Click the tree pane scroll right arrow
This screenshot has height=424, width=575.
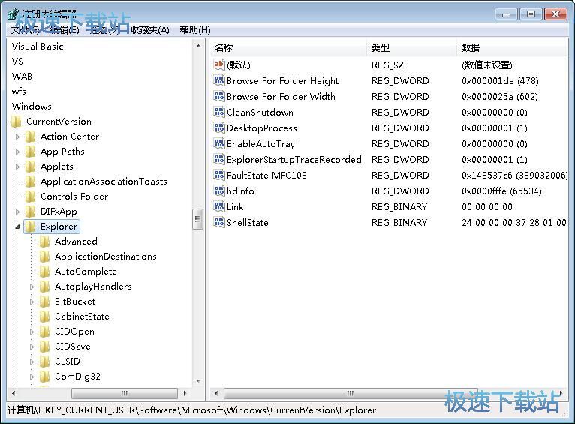point(185,393)
